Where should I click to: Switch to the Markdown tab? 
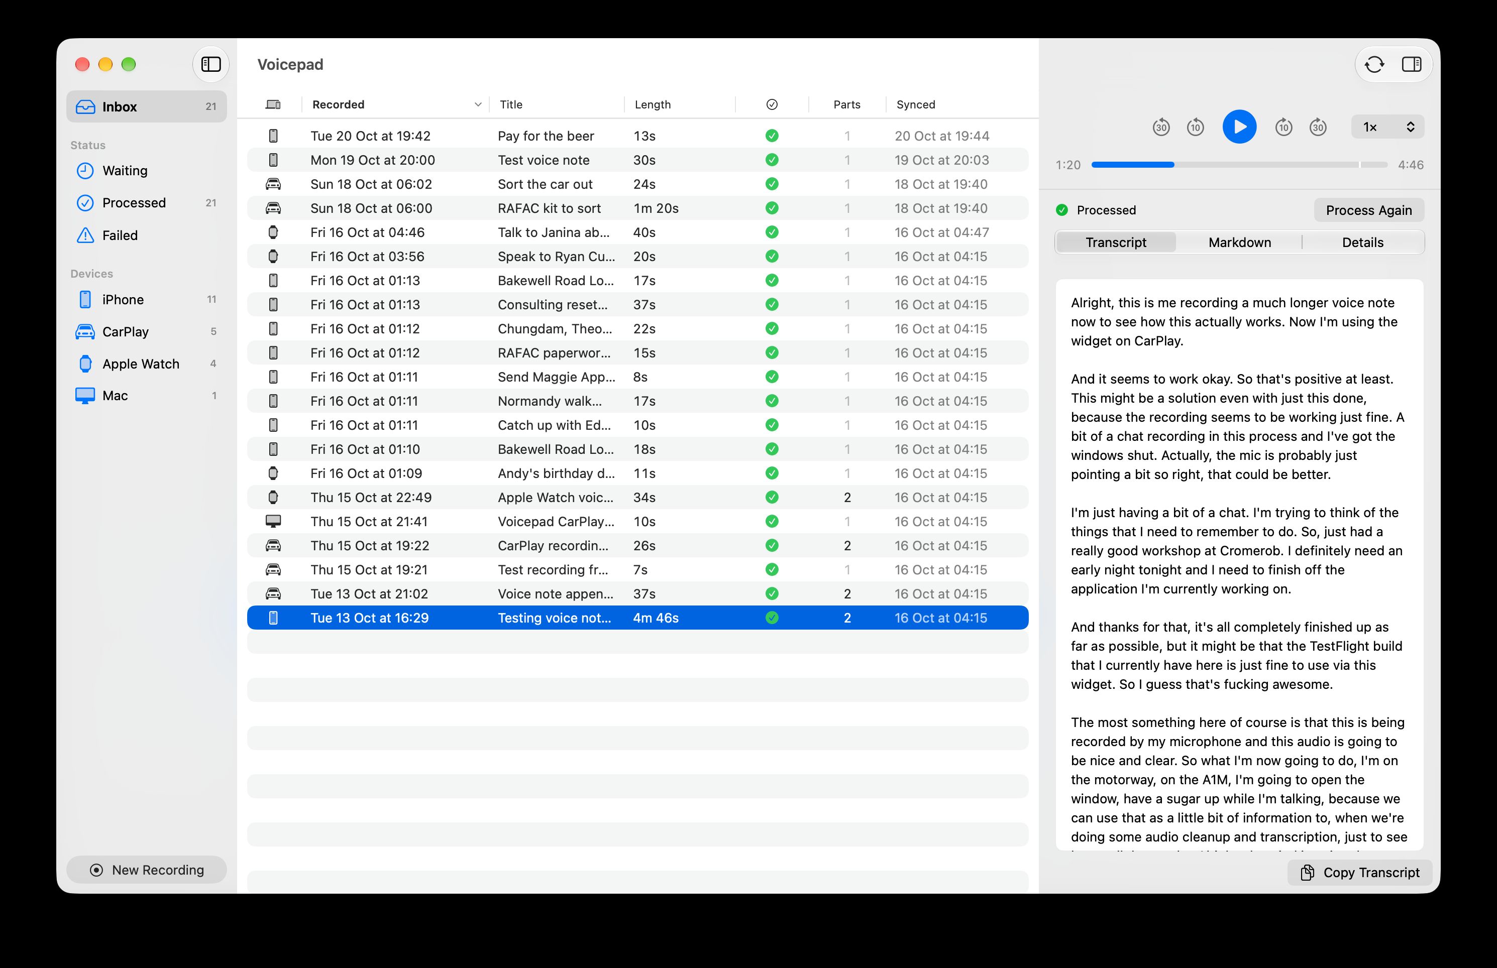[x=1239, y=243]
